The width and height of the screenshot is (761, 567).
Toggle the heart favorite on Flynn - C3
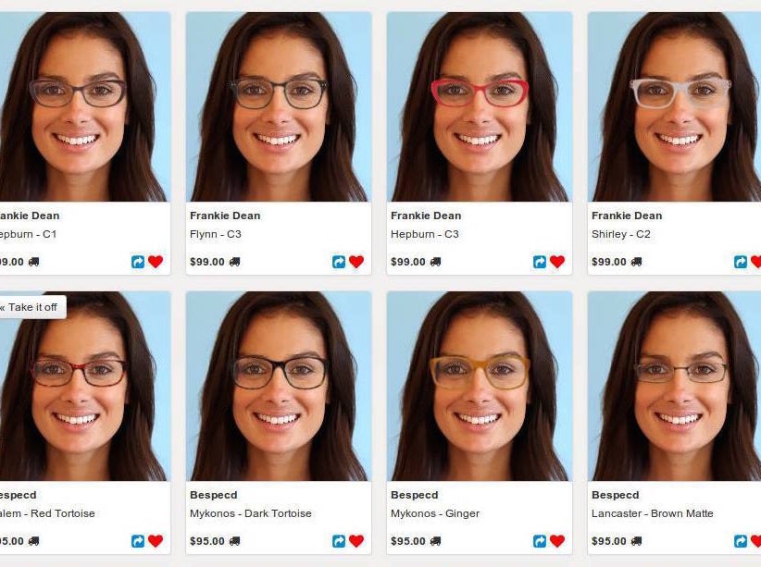[356, 262]
